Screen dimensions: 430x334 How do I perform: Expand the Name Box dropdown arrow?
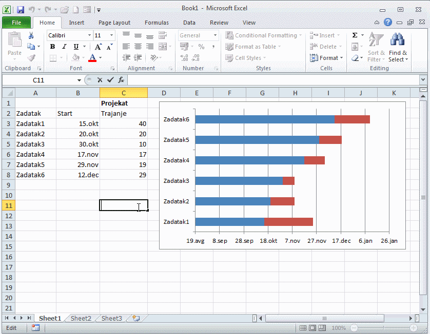[x=79, y=80]
